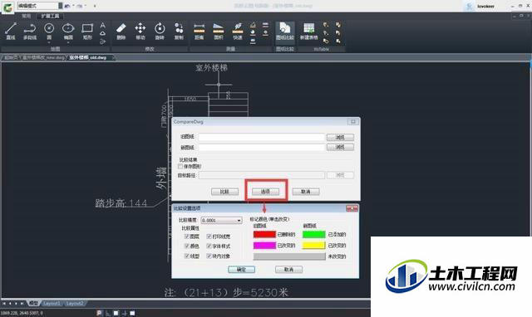
Task: Activate the 移动 move tool
Action: pos(140,32)
